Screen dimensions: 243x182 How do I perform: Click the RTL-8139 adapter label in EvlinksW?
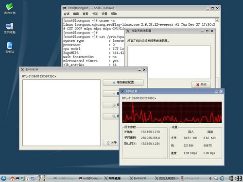tap(39, 76)
